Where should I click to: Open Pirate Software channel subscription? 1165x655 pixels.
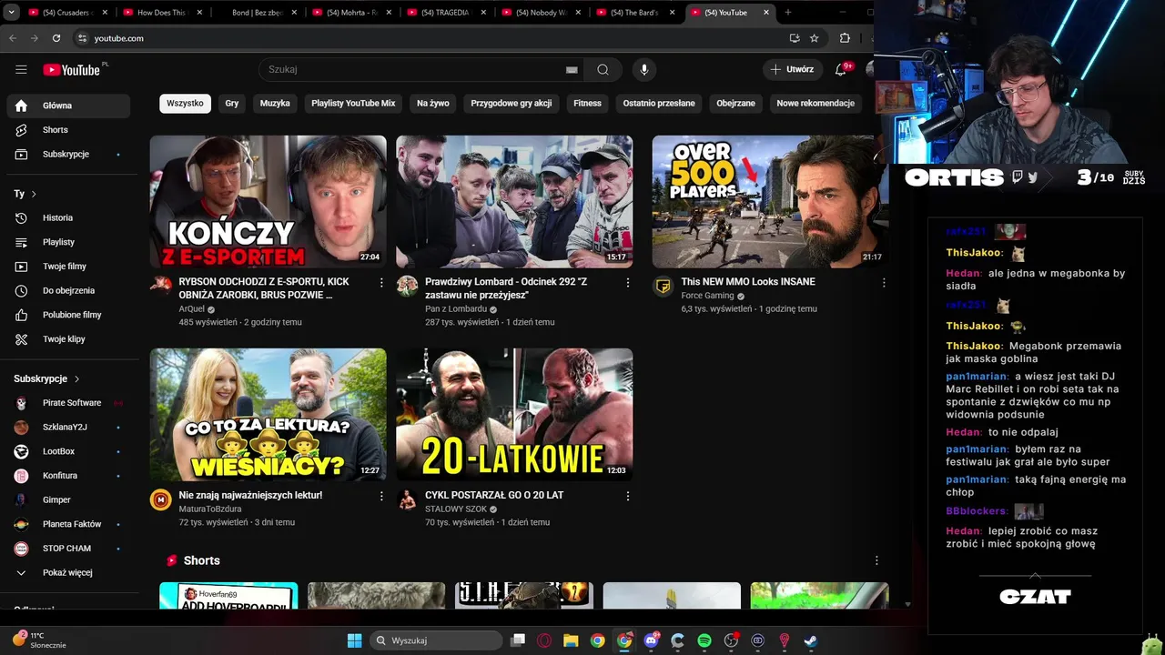pyautogui.click(x=68, y=403)
